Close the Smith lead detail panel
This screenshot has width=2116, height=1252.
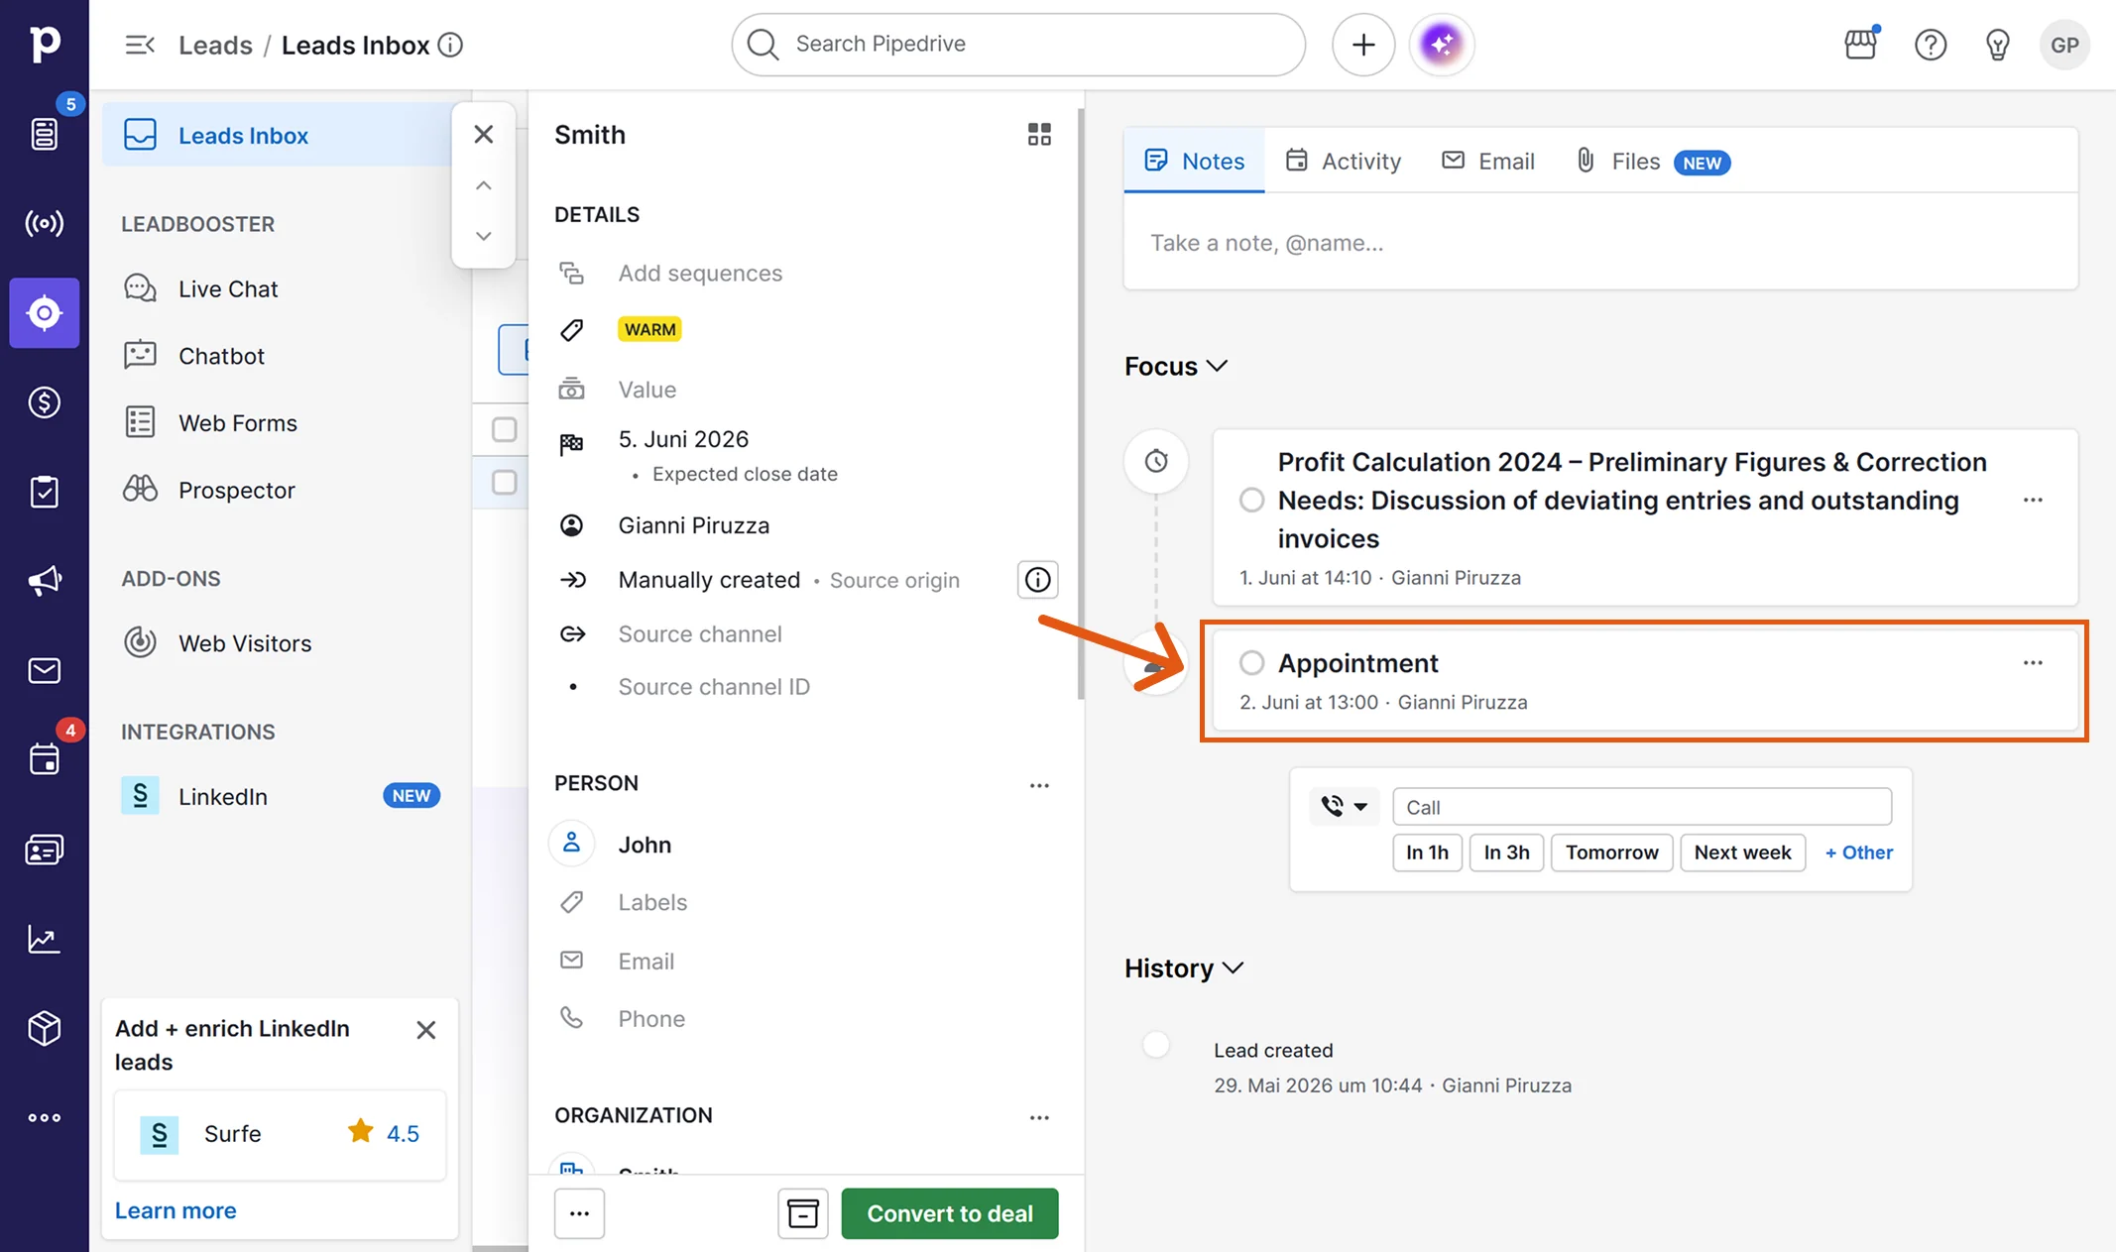point(484,134)
